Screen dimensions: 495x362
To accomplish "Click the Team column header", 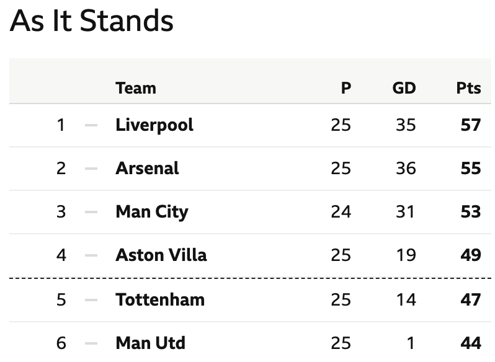I will pyautogui.click(x=136, y=88).
